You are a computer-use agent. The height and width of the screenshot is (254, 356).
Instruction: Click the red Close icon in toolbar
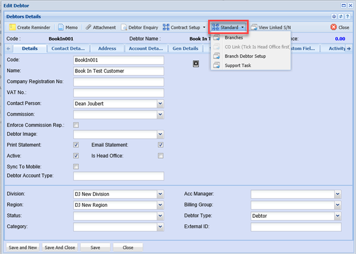[334, 27]
